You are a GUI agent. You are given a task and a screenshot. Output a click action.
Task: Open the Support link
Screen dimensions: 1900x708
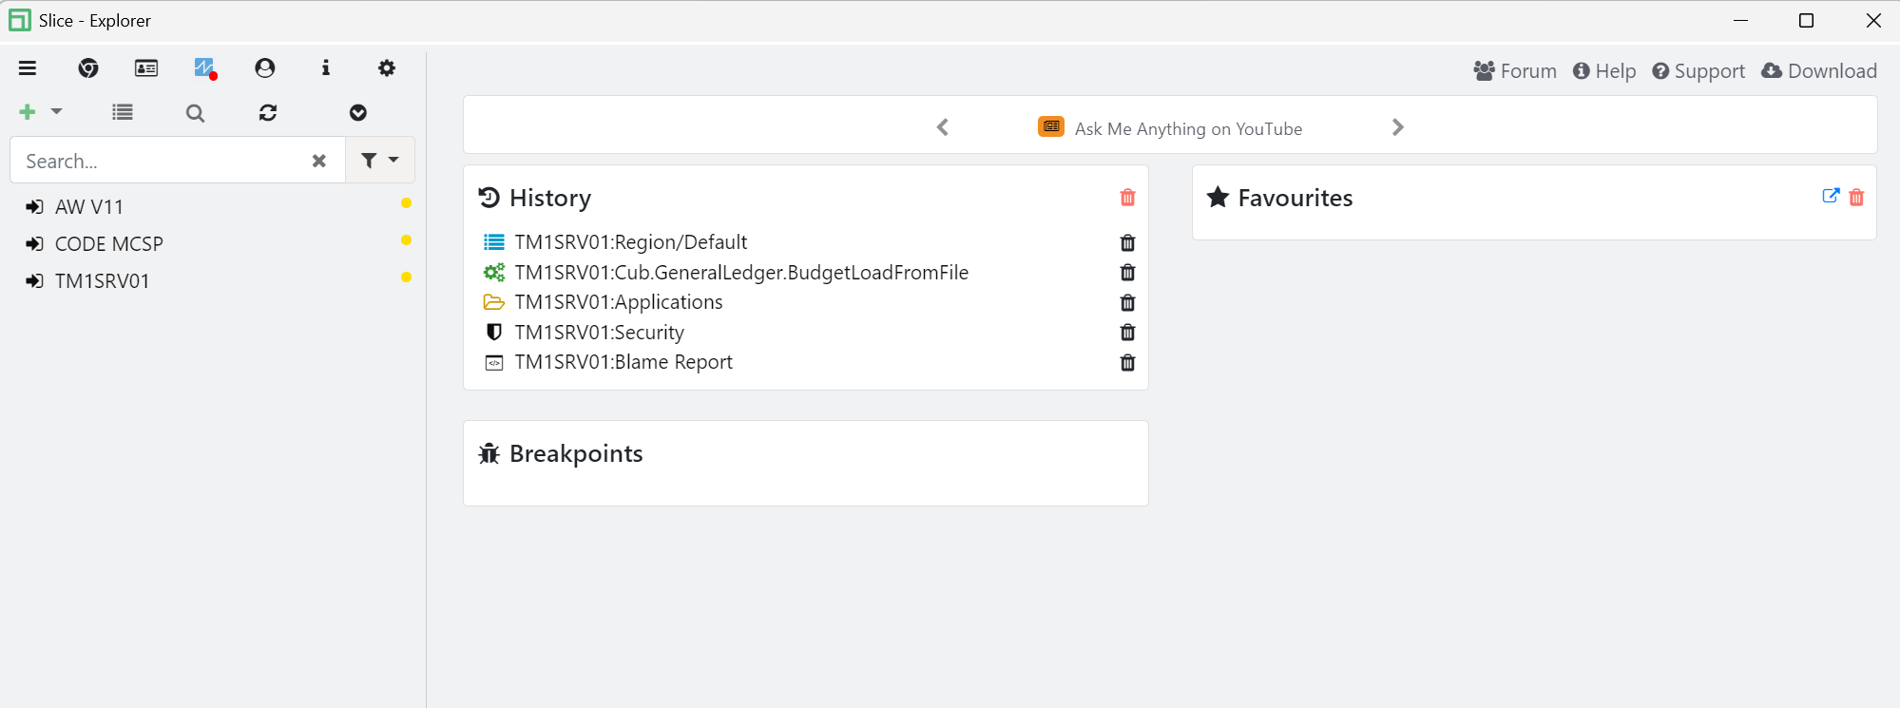[1698, 71]
